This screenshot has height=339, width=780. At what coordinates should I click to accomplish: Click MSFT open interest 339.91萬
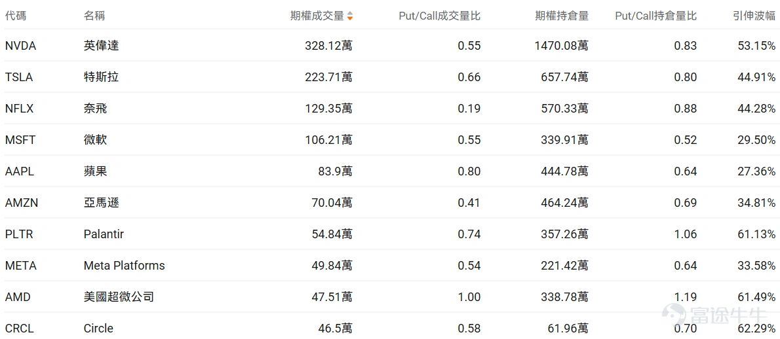[x=565, y=140]
